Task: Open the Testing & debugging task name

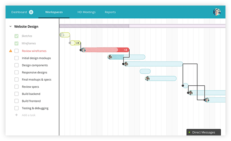Action: pyautogui.click(x=35, y=108)
